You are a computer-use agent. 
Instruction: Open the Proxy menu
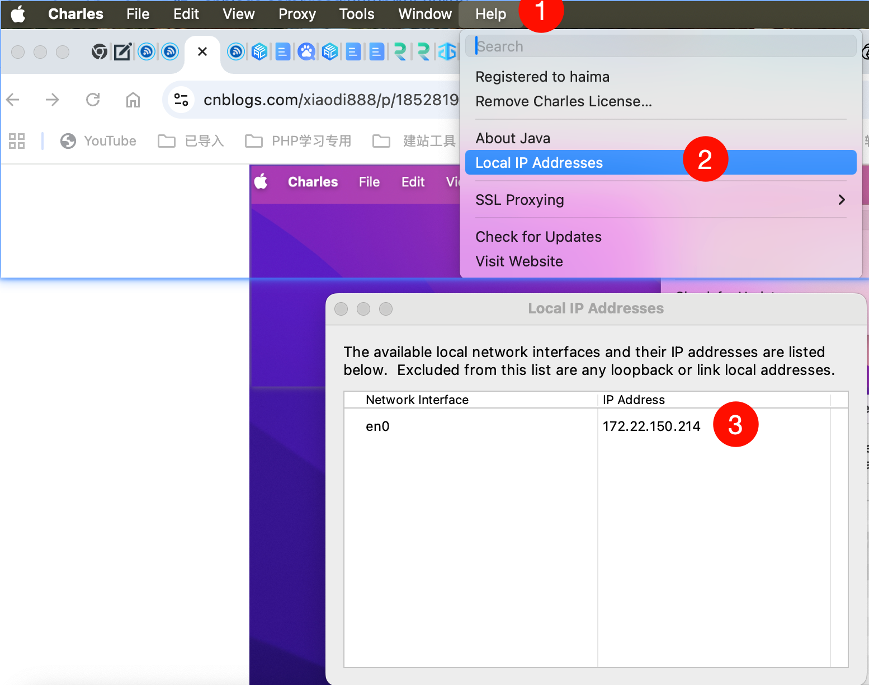[297, 14]
